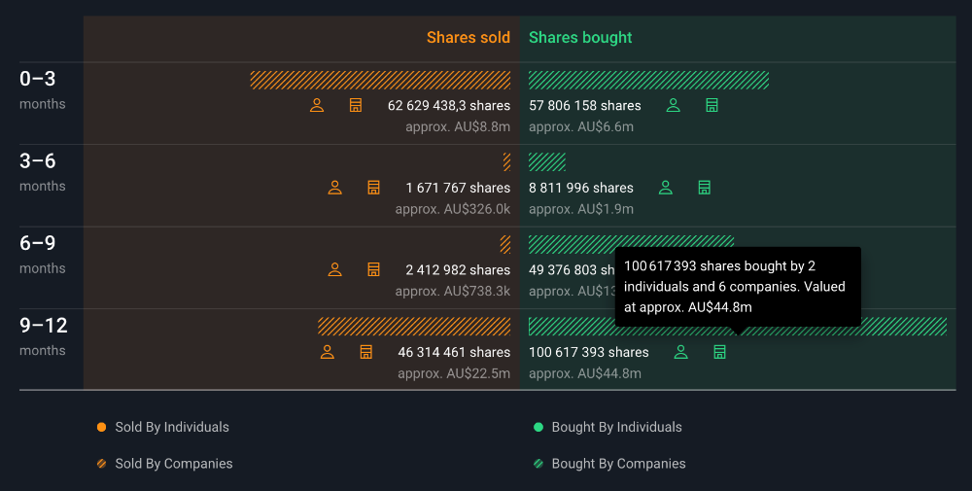972x491 pixels.
Task: Click the 9–12 months shares sold bar
Action: click(414, 327)
